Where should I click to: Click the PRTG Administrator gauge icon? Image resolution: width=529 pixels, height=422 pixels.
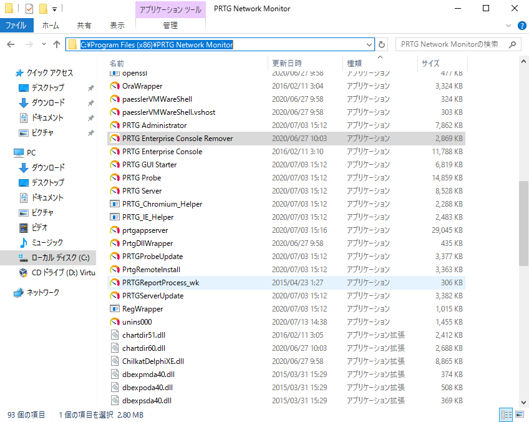click(115, 125)
